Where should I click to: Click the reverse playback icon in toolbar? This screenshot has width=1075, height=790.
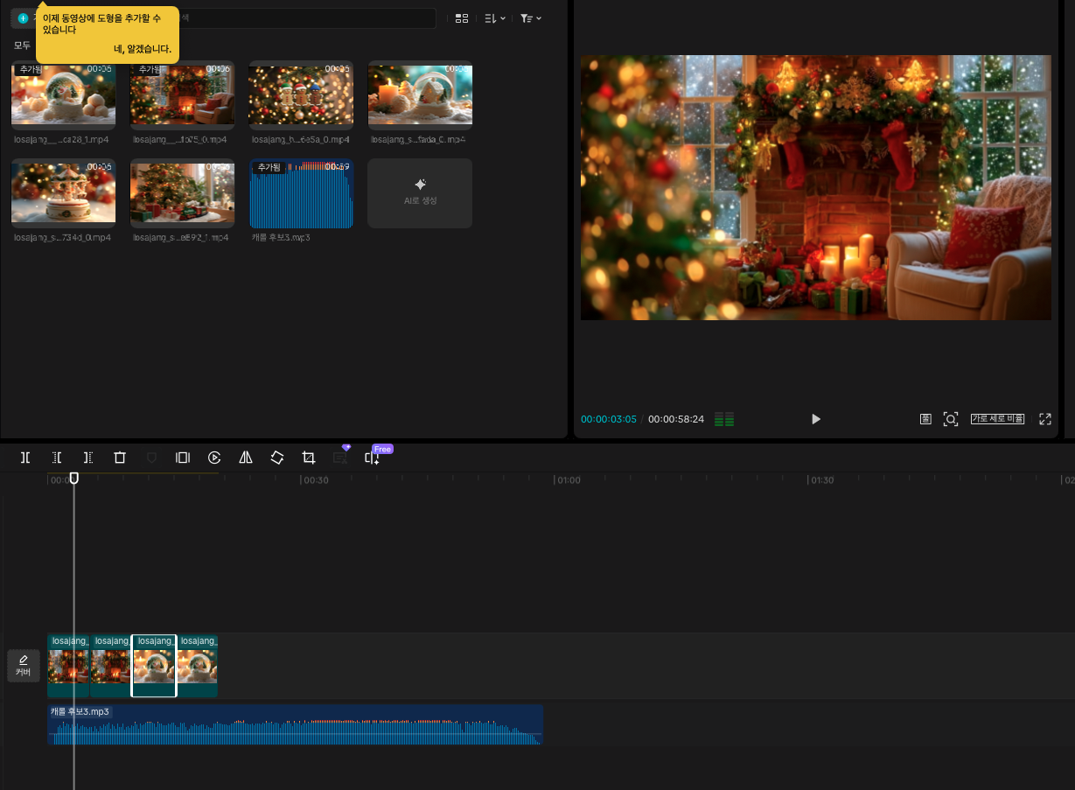pyautogui.click(x=214, y=458)
